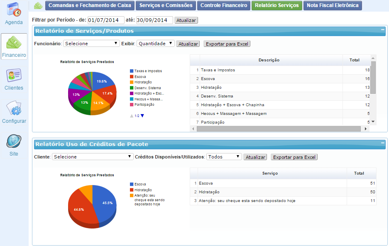Open the Agenda calendar icon
The width and height of the screenshot is (389, 246).
14,10
